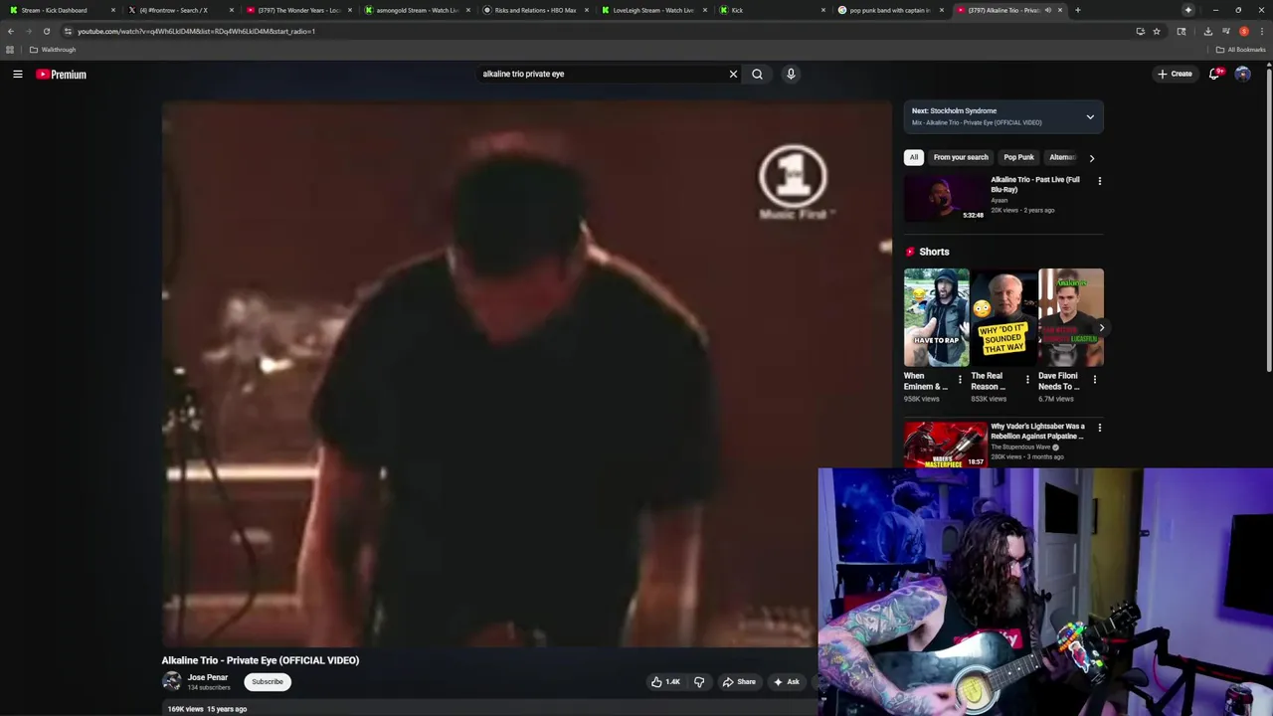The width and height of the screenshot is (1273, 716).
Task: Open Why Vader's Lightsaber video title
Action: tap(1037, 431)
